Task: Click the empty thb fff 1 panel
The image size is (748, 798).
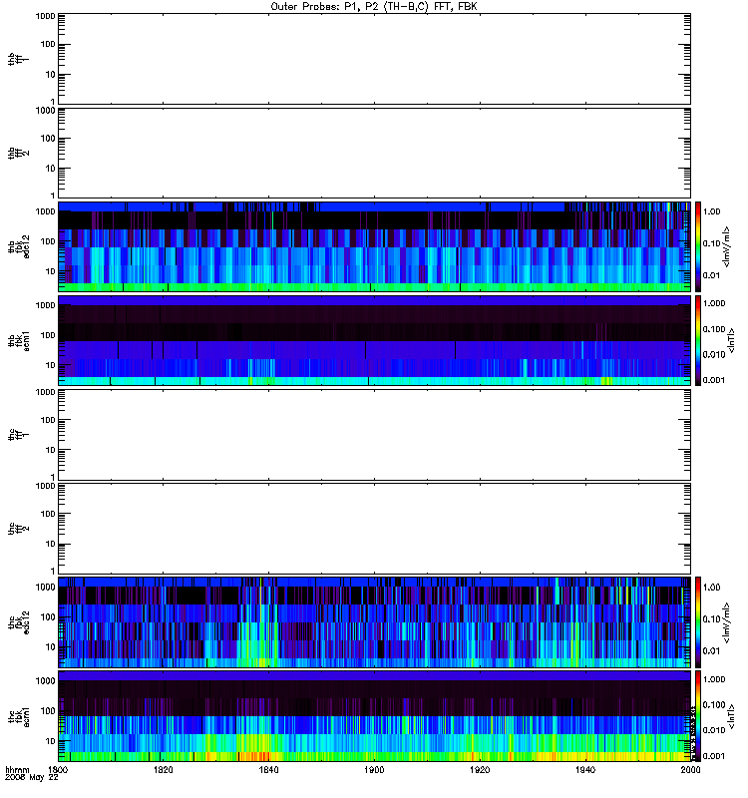Action: pyautogui.click(x=375, y=59)
